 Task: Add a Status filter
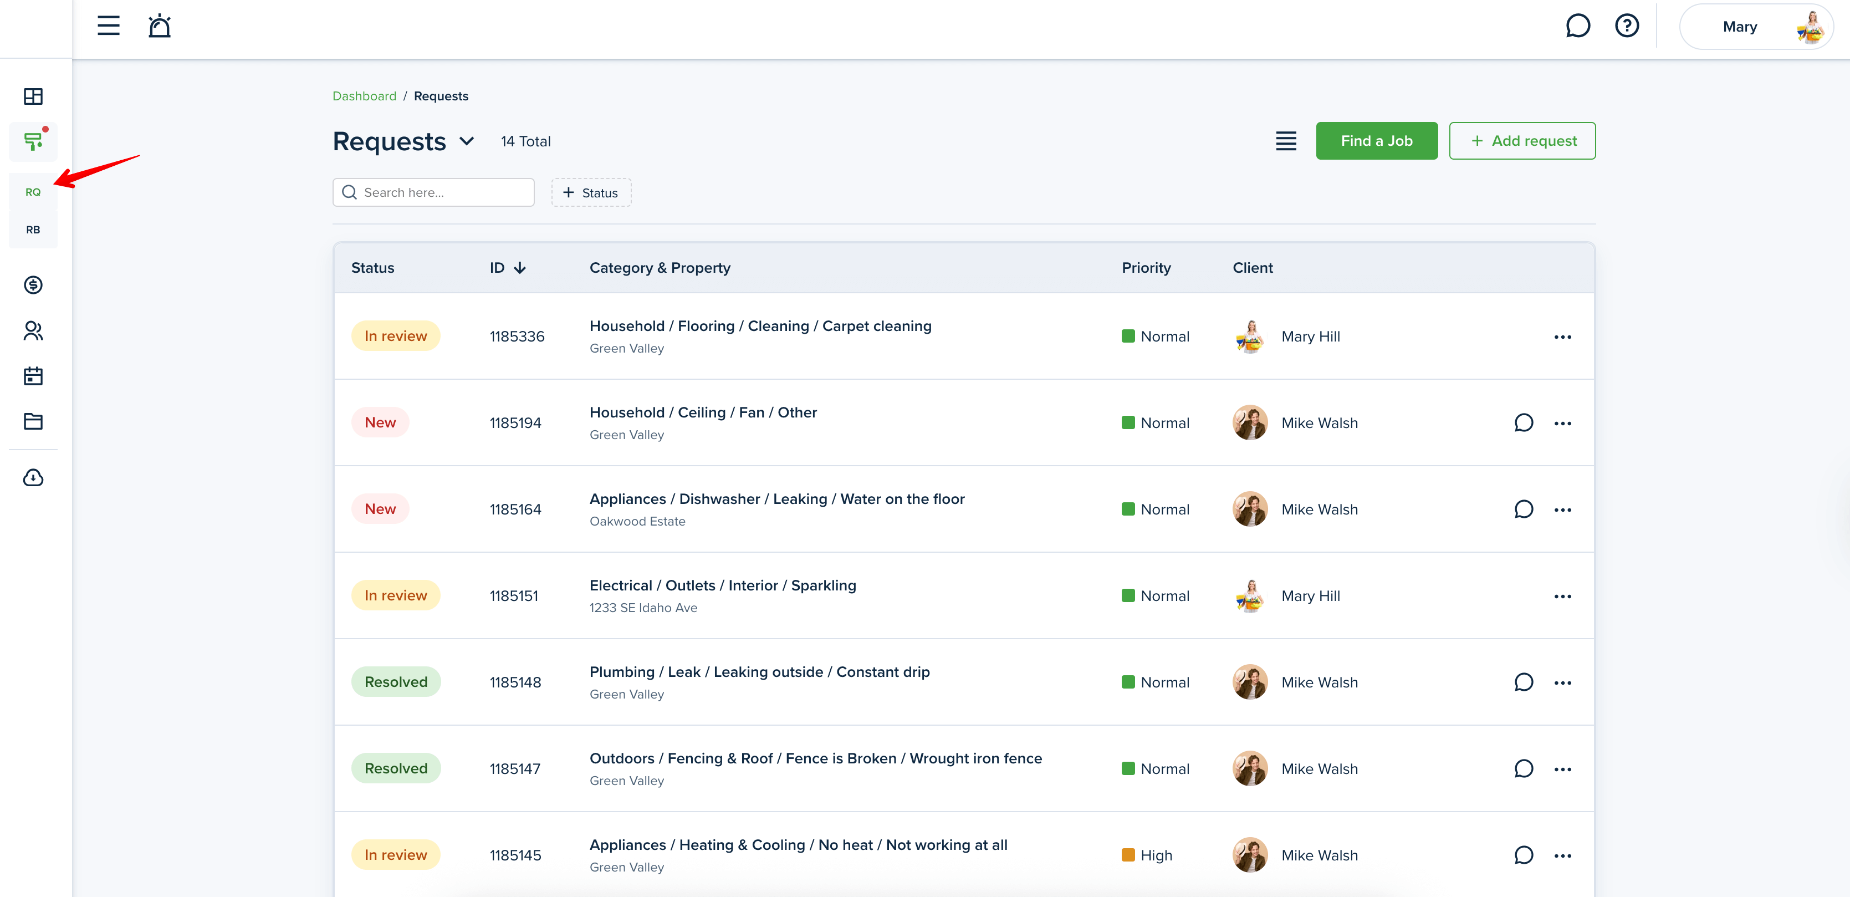click(x=591, y=192)
